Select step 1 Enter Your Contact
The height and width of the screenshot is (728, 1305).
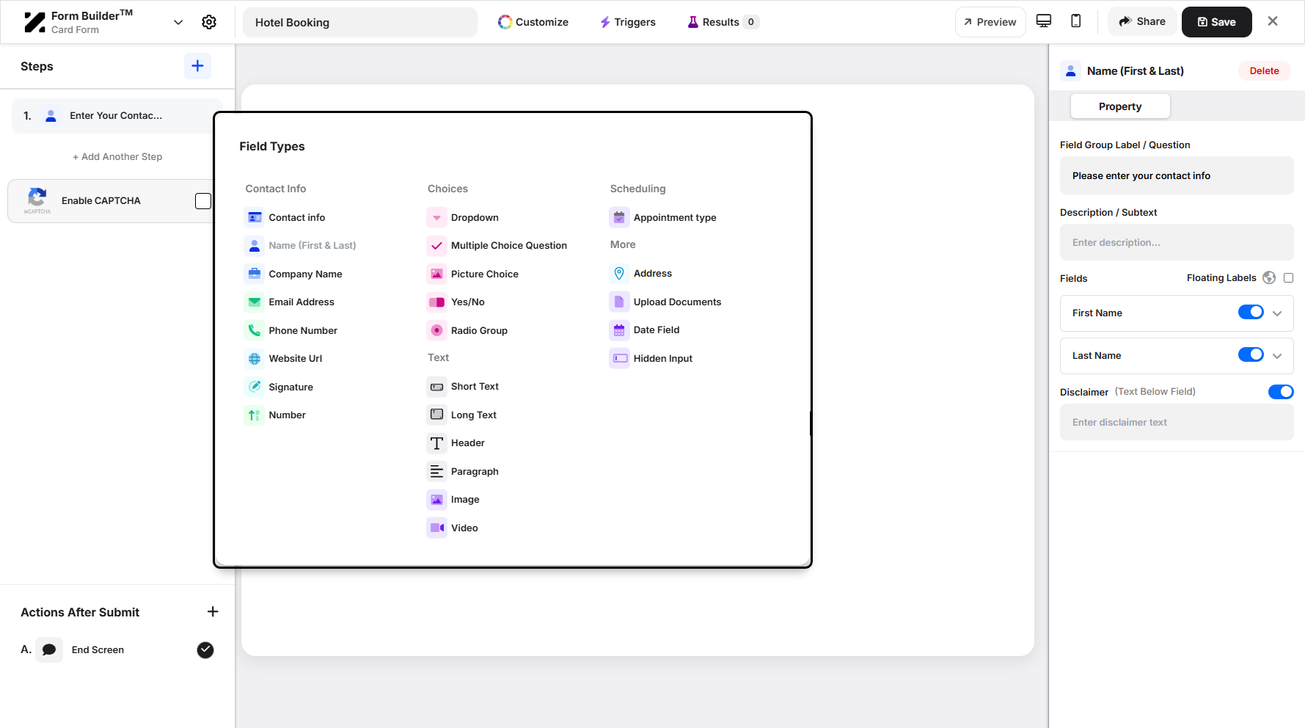coord(117,116)
